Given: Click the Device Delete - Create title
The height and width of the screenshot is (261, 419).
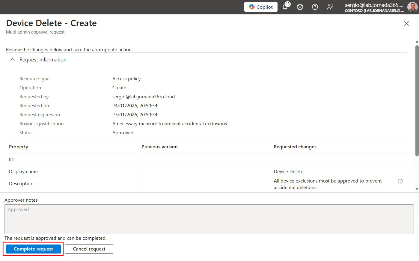Looking at the screenshot, I should pos(52,23).
